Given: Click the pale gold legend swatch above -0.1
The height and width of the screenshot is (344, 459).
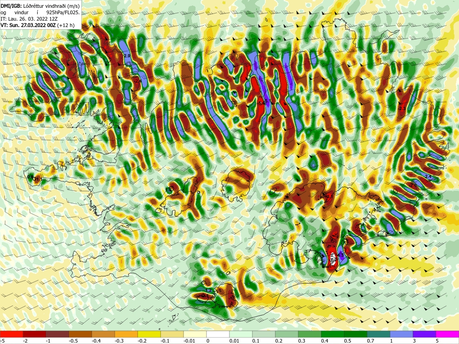Looking at the screenshot, I should pos(172,334).
